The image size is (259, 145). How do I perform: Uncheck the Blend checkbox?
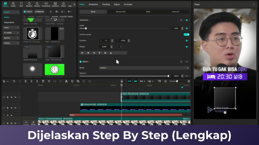[80, 62]
